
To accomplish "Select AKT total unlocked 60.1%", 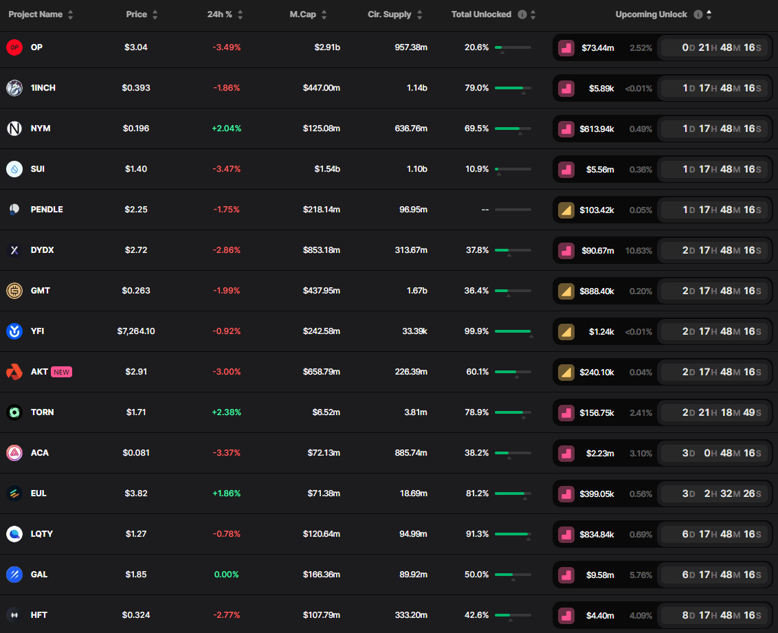I will [x=478, y=372].
